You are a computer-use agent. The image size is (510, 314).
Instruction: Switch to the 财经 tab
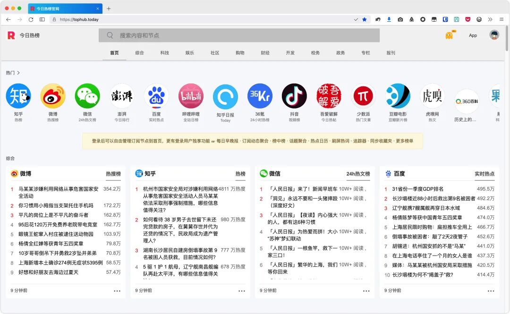point(265,53)
